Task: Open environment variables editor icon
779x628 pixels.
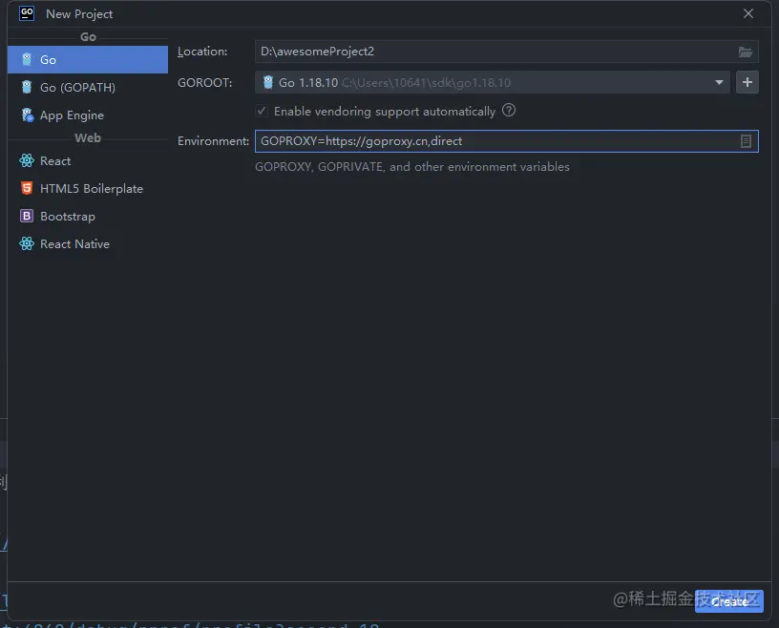Action: tap(746, 141)
